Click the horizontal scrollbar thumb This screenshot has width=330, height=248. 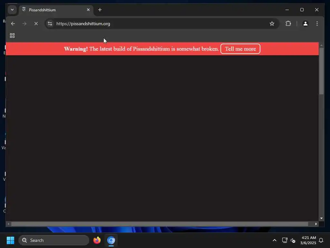pyautogui.click(x=160, y=224)
